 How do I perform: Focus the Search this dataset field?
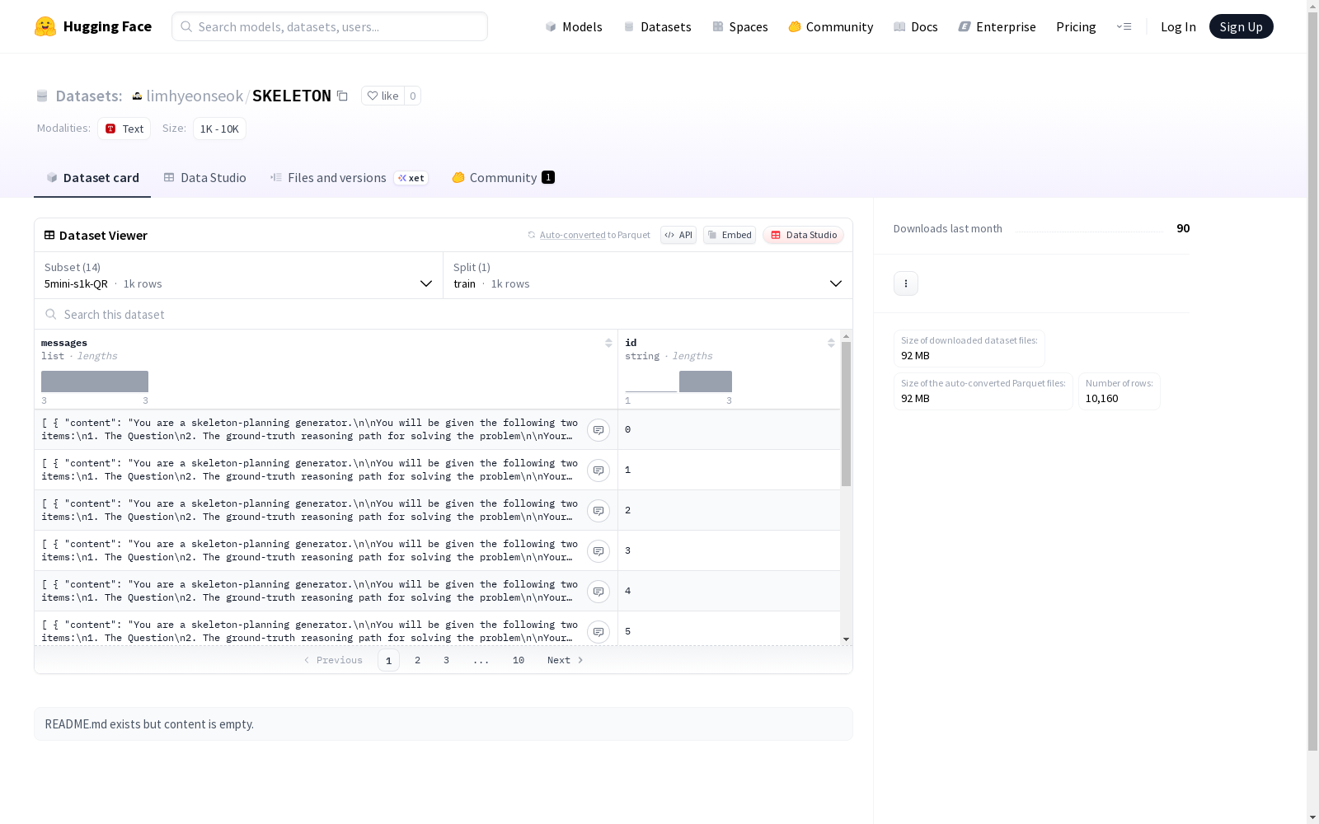(444, 315)
